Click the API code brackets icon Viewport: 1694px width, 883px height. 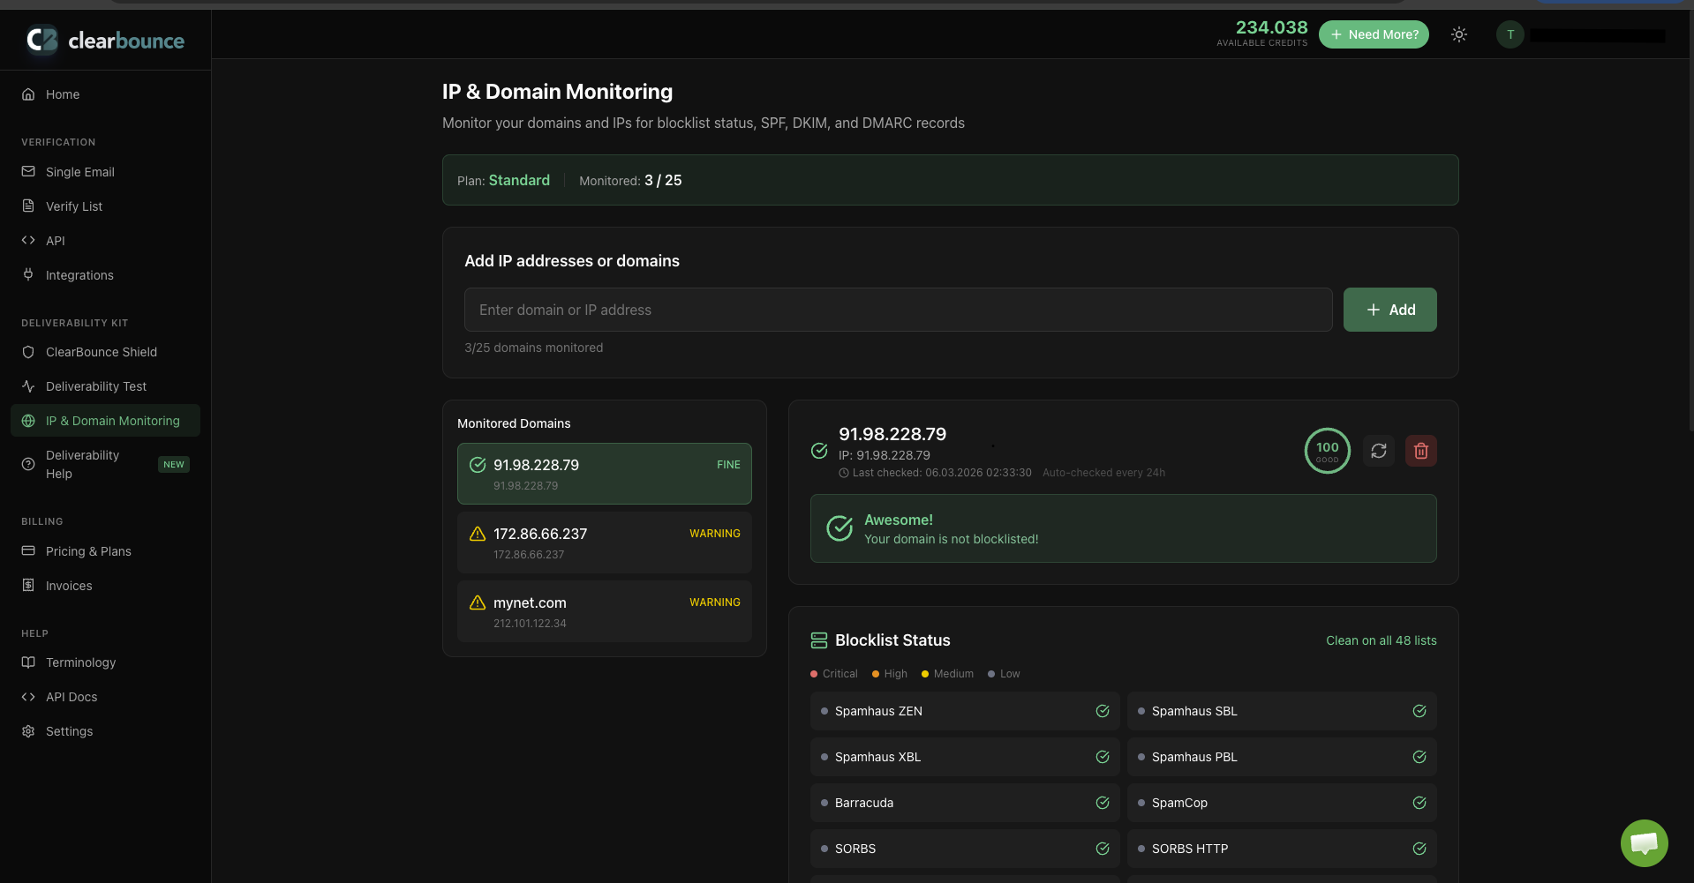[28, 240]
